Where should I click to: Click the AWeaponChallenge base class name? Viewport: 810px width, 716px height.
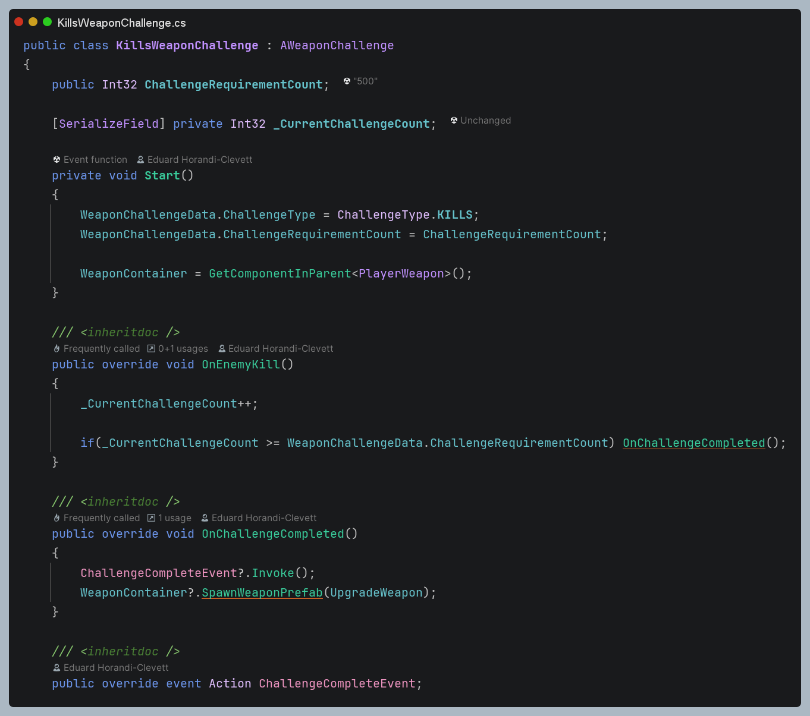click(x=337, y=46)
